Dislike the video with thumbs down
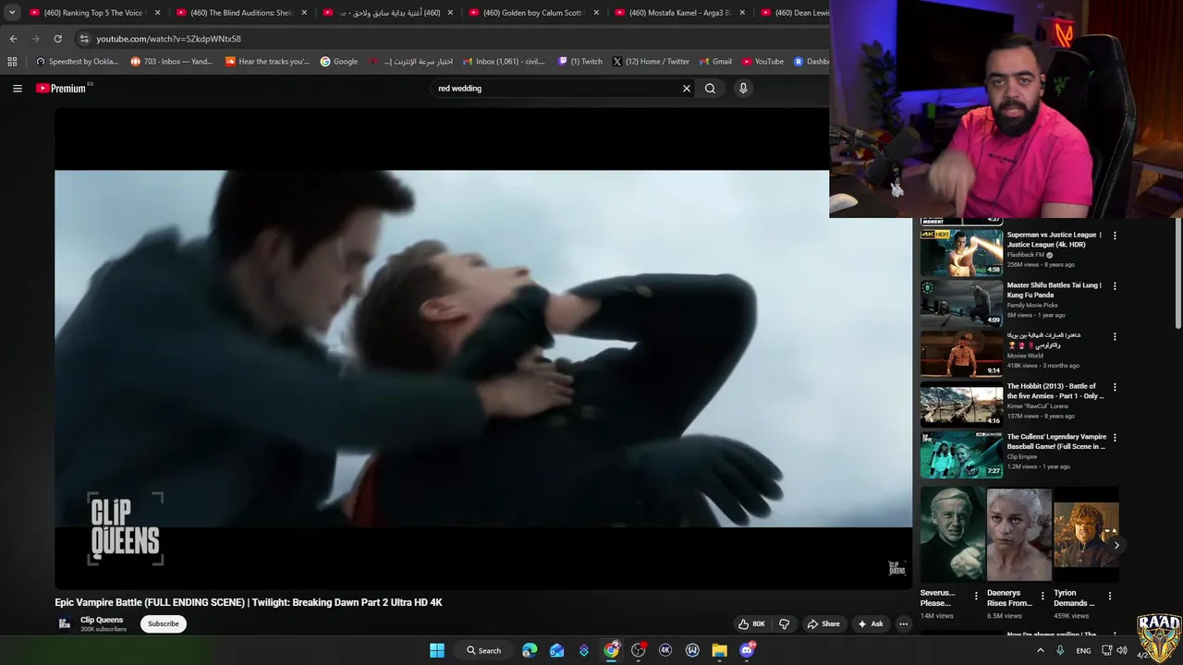Viewport: 1183px width, 665px height. (x=785, y=624)
